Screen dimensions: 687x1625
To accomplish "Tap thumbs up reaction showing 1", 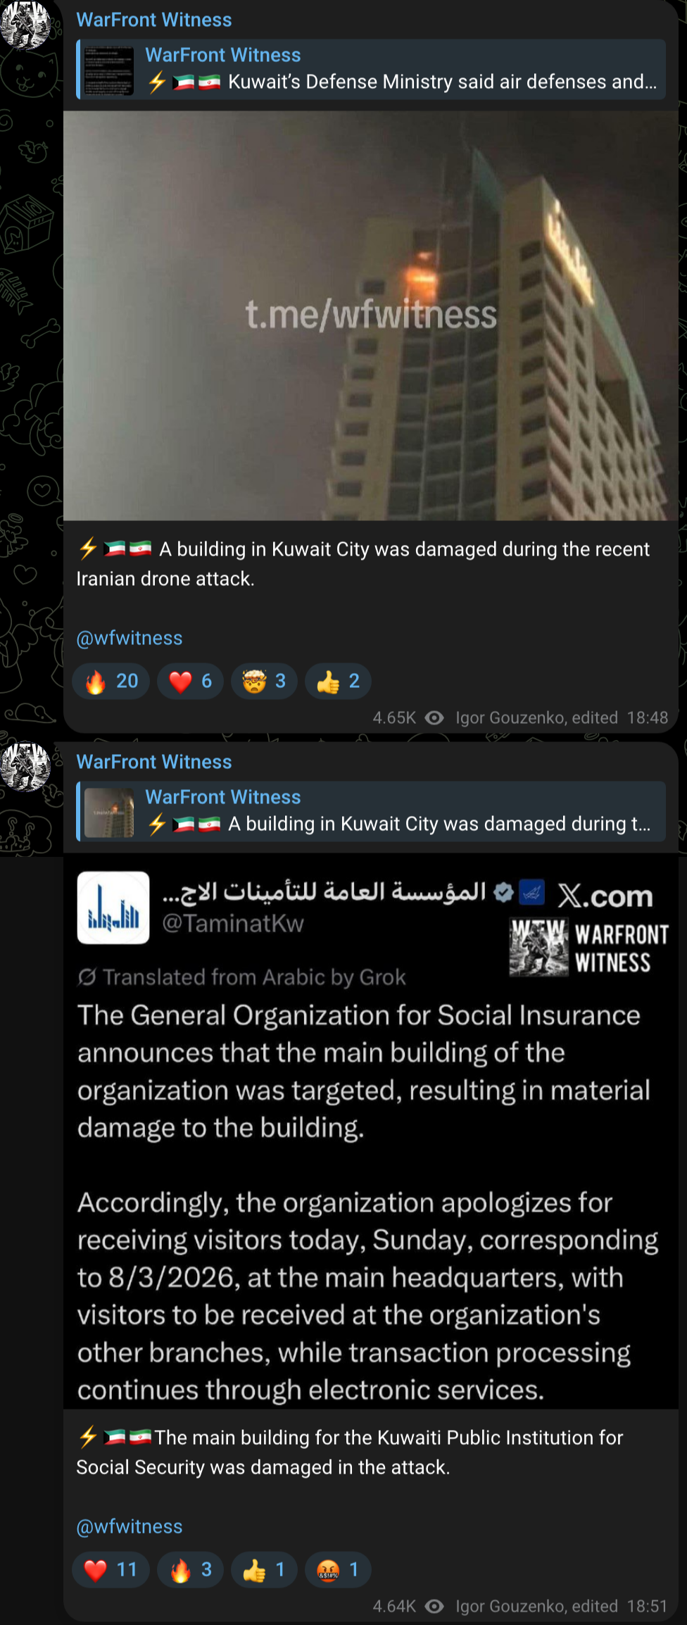I will 264,1570.
